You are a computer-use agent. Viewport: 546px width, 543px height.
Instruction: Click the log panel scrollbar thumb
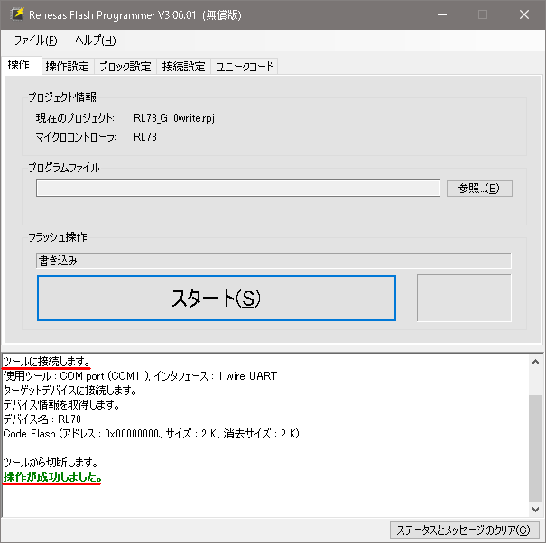point(535,447)
